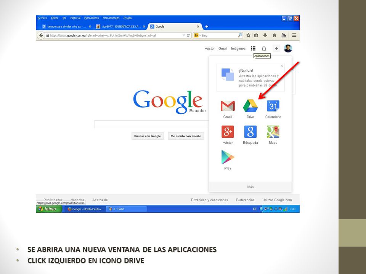Open the Google+ +victor app icon
The width and height of the screenshot is (366, 274).
coord(228,132)
